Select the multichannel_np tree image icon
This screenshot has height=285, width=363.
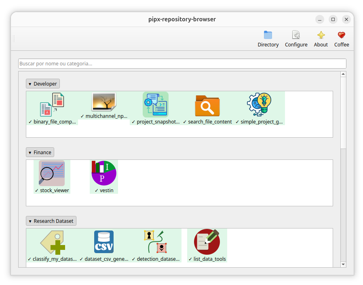(x=104, y=102)
